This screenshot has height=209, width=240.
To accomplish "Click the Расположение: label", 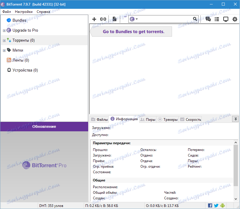I will point(105,187).
